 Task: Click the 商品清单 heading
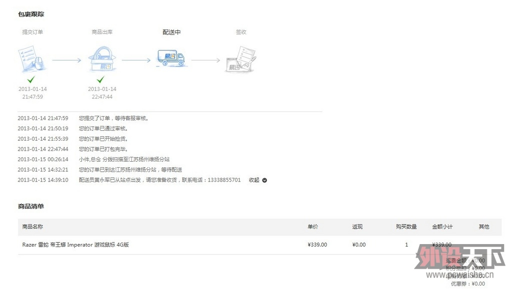coord(31,206)
